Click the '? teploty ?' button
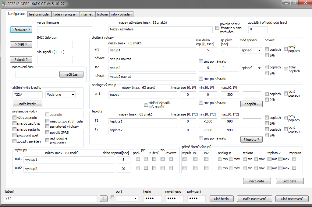This screenshot has height=207, width=312. point(251,140)
